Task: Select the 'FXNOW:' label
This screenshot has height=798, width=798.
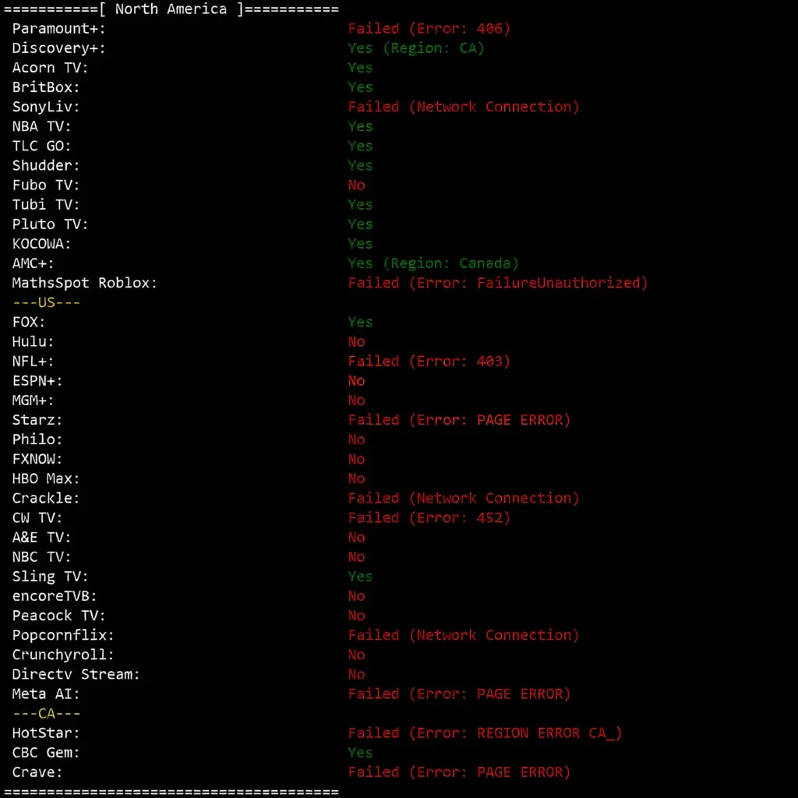Action: click(x=37, y=459)
